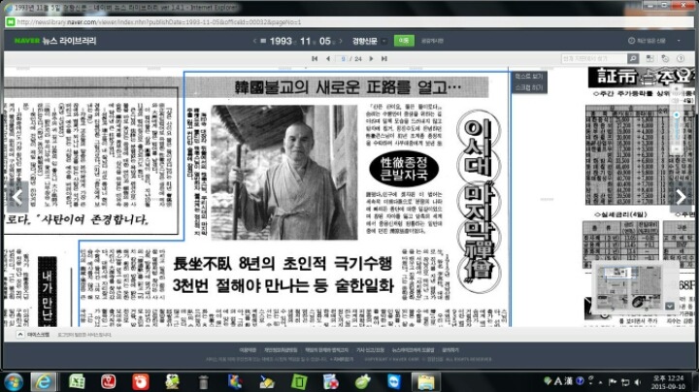Screen dimensions: 699x392
Task: Click the taskbar clock and date
Action: pos(669,382)
